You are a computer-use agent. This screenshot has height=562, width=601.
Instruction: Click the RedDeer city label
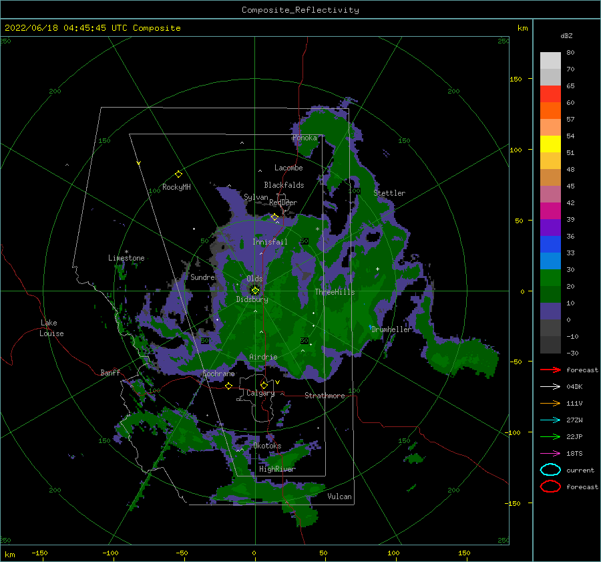(283, 202)
